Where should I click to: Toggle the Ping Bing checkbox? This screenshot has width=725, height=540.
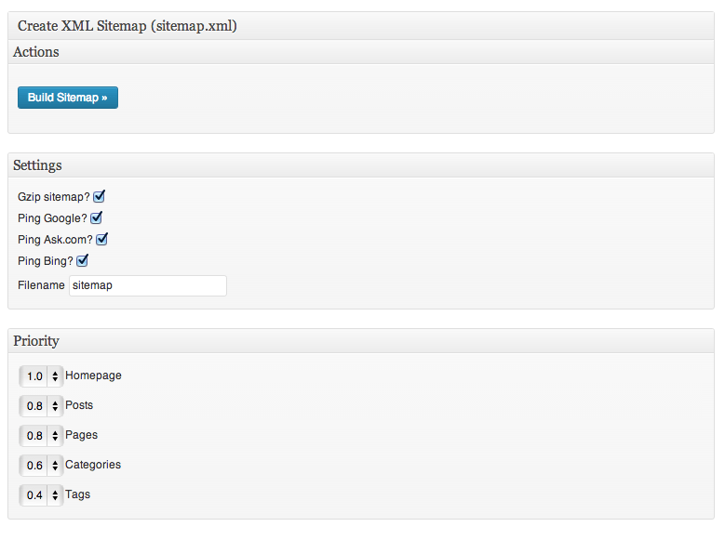82,261
